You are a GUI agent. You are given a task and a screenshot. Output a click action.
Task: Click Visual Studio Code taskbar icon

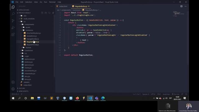90,98
